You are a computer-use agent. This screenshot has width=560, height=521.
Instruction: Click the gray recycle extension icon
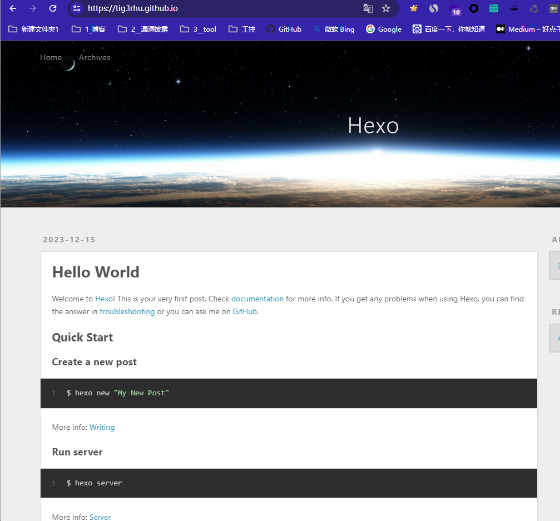tap(533, 8)
